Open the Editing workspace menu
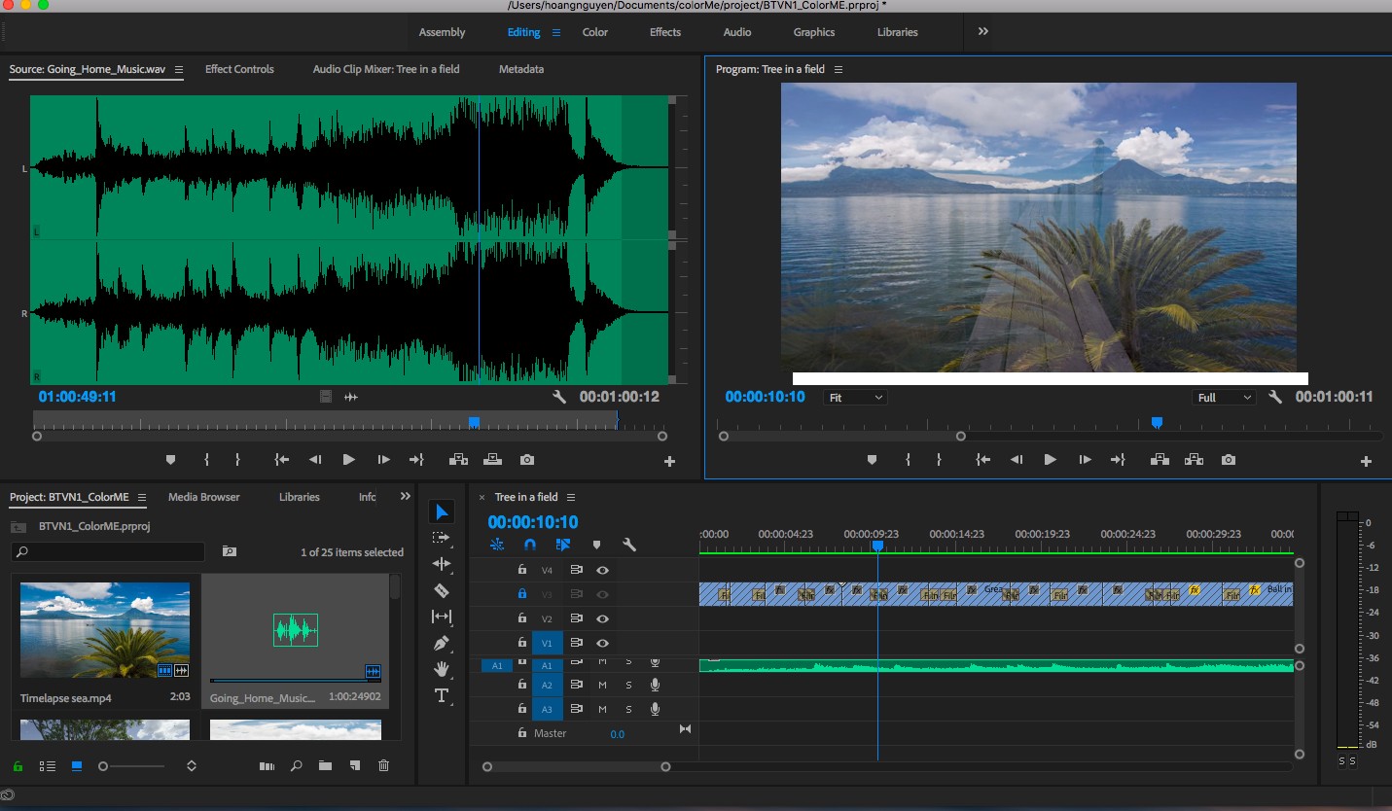Viewport: 1392px width, 811px height. [556, 32]
